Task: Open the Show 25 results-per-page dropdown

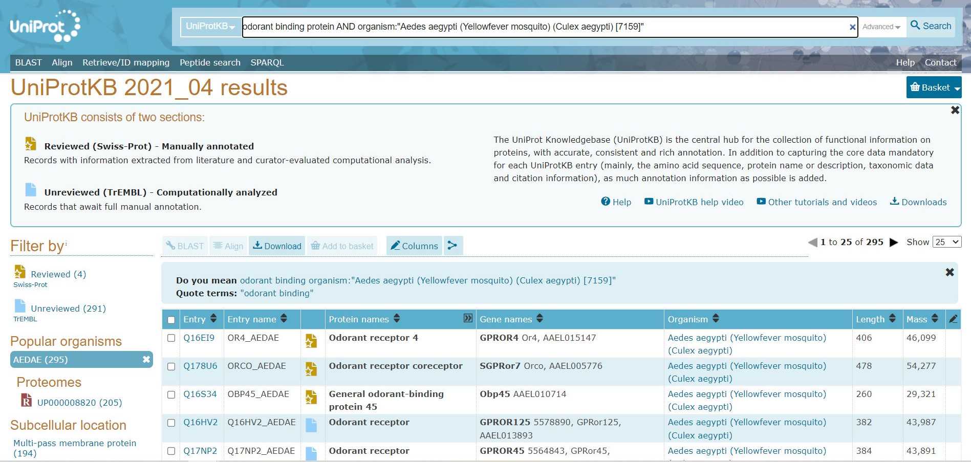Action: pyautogui.click(x=947, y=242)
